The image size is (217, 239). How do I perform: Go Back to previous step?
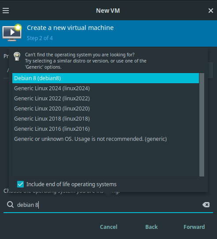pyautogui.click(x=151, y=227)
